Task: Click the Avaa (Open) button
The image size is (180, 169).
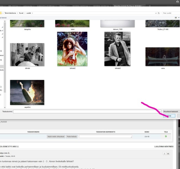Action: coord(169,116)
